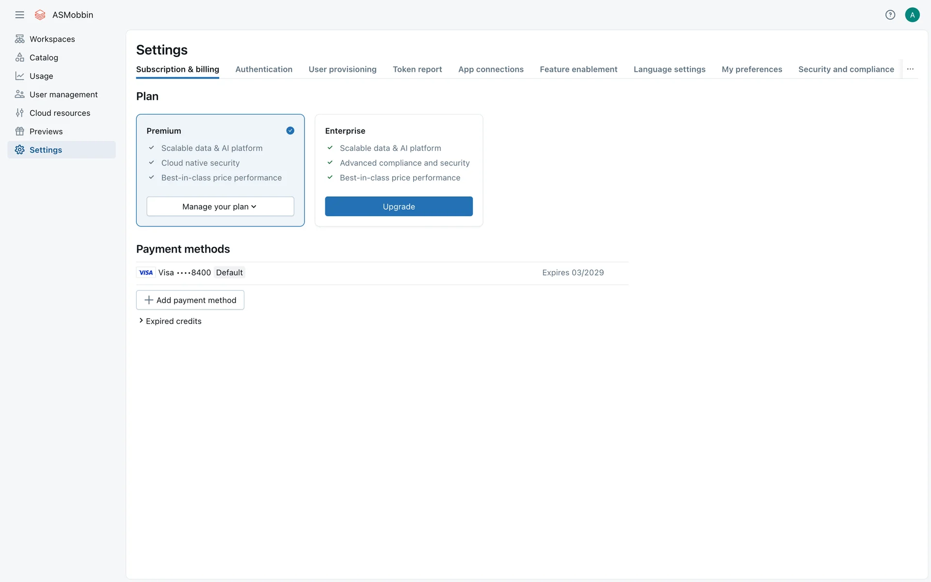Open the help question mark icon

[890, 15]
